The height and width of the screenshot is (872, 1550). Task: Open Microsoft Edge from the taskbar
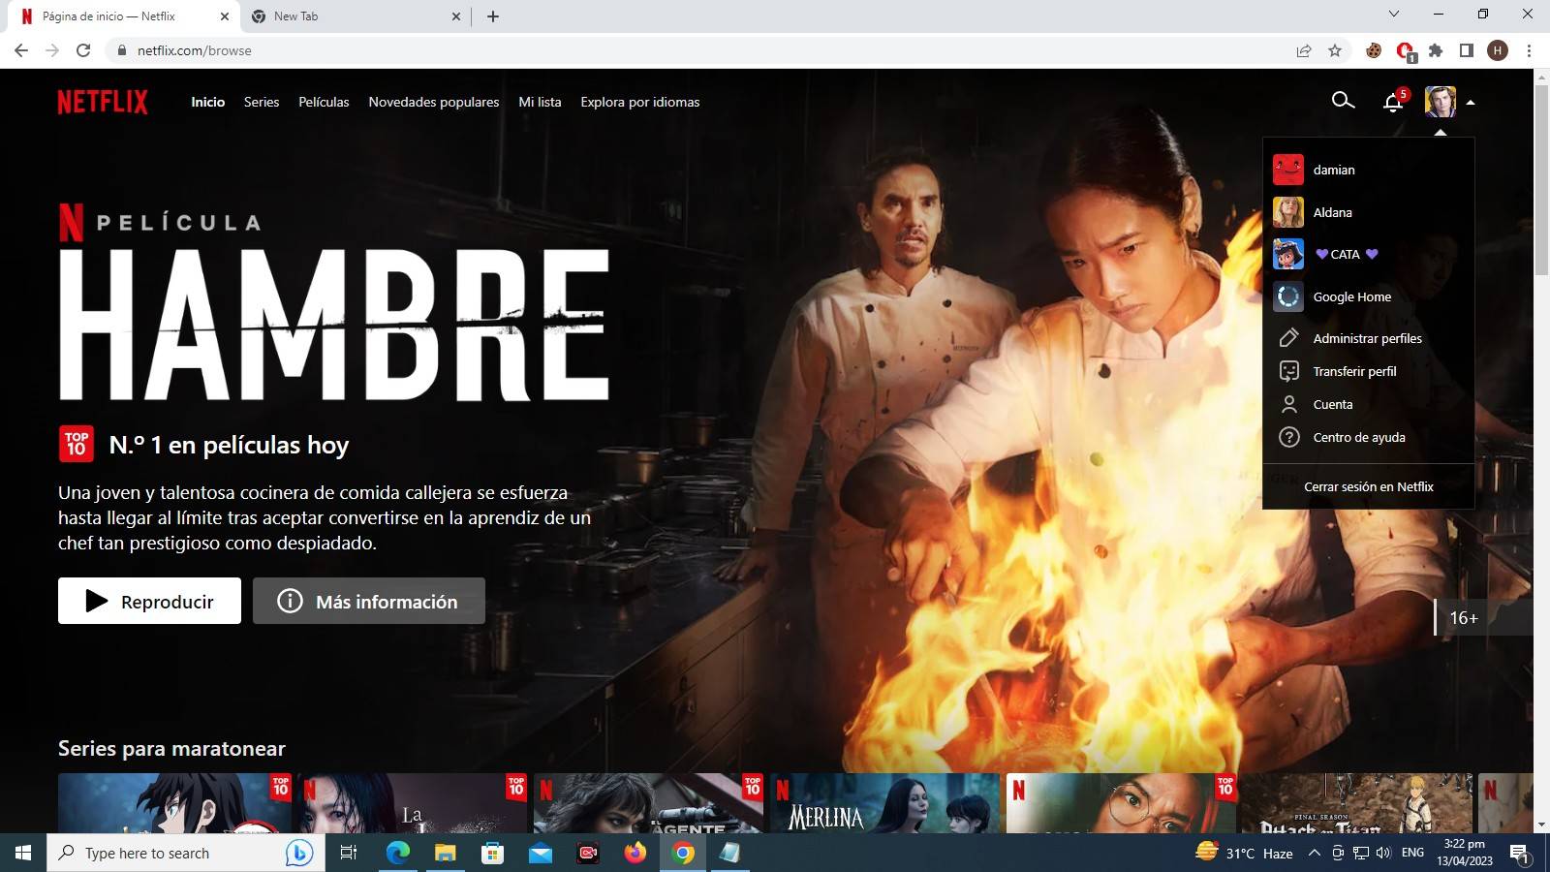pyautogui.click(x=397, y=853)
